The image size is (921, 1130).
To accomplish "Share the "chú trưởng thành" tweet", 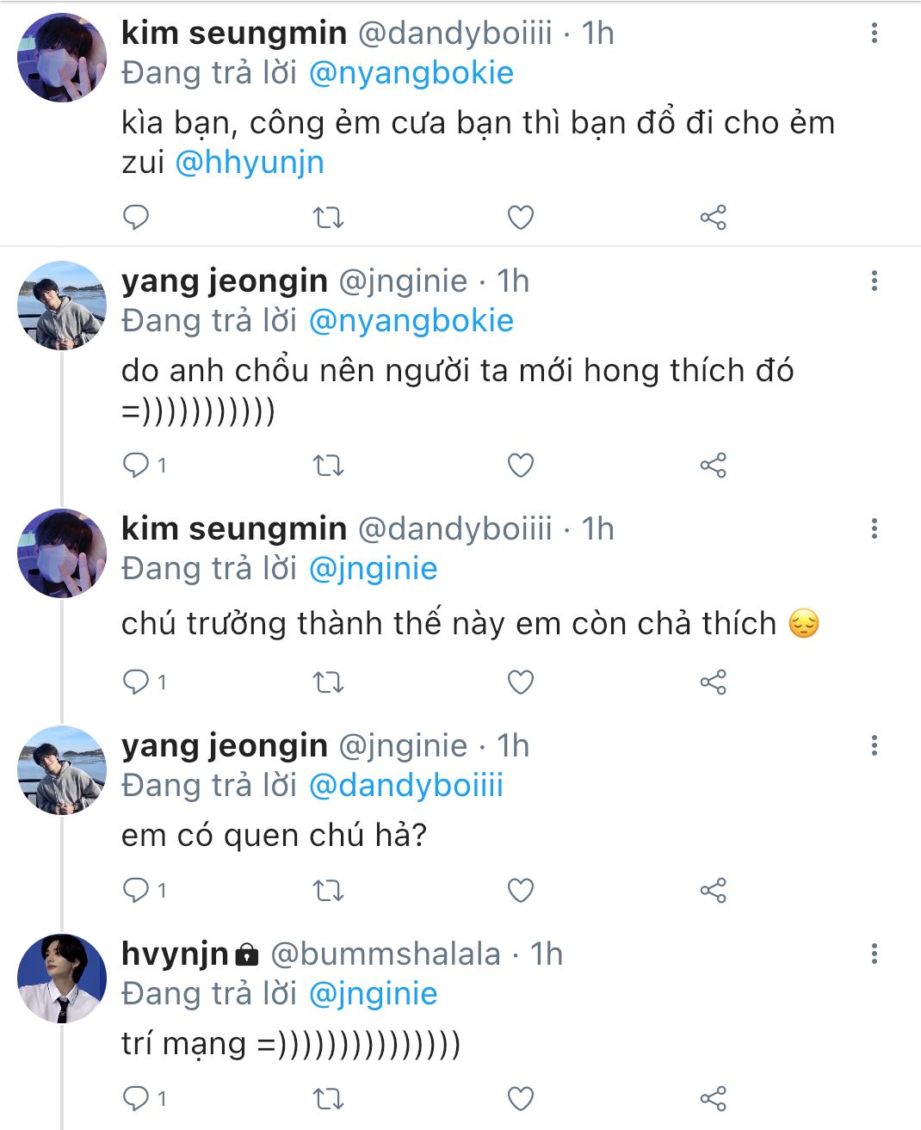I will point(713,682).
